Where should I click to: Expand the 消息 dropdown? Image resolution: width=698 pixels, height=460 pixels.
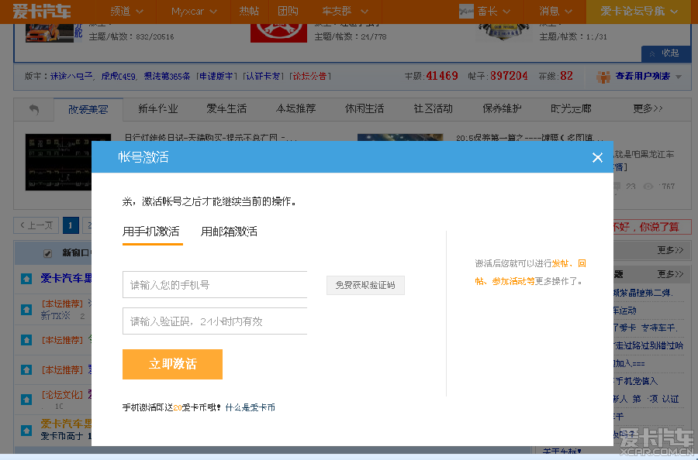pyautogui.click(x=555, y=11)
